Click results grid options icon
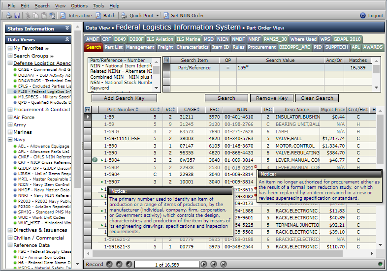Screen dimensions: 387x271 (87, 110)
